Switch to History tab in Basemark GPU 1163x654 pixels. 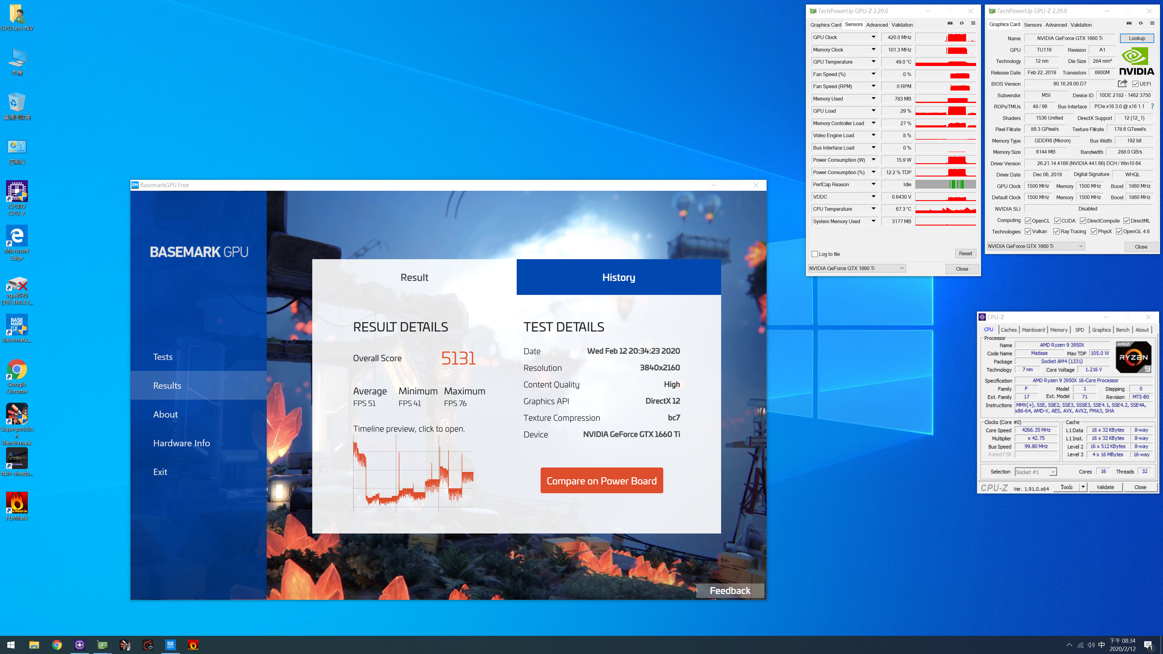point(618,277)
